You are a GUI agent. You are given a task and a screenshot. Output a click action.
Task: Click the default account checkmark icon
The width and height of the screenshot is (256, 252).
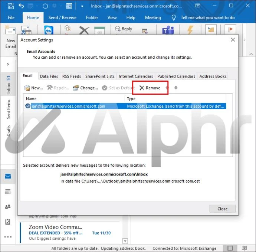pyautogui.click(x=28, y=106)
